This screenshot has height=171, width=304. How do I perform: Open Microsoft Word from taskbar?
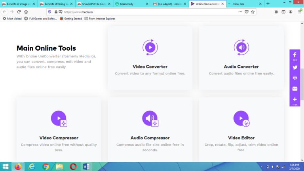86,167
